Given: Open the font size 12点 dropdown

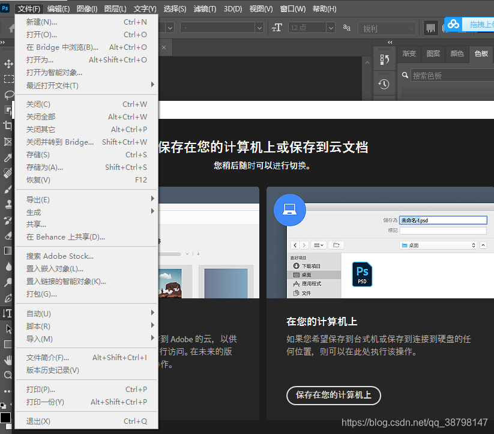Looking at the screenshot, I should [331, 28].
